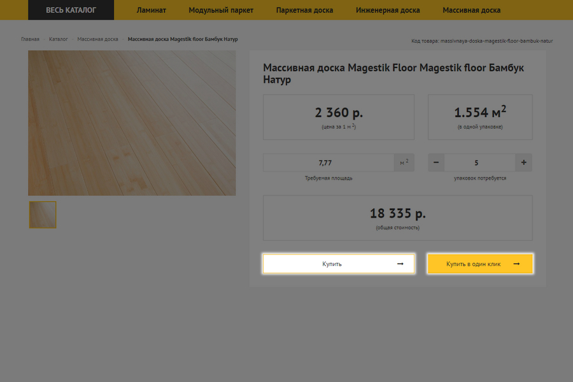Open Массивная доска in the top menu
The image size is (573, 382).
[471, 10]
